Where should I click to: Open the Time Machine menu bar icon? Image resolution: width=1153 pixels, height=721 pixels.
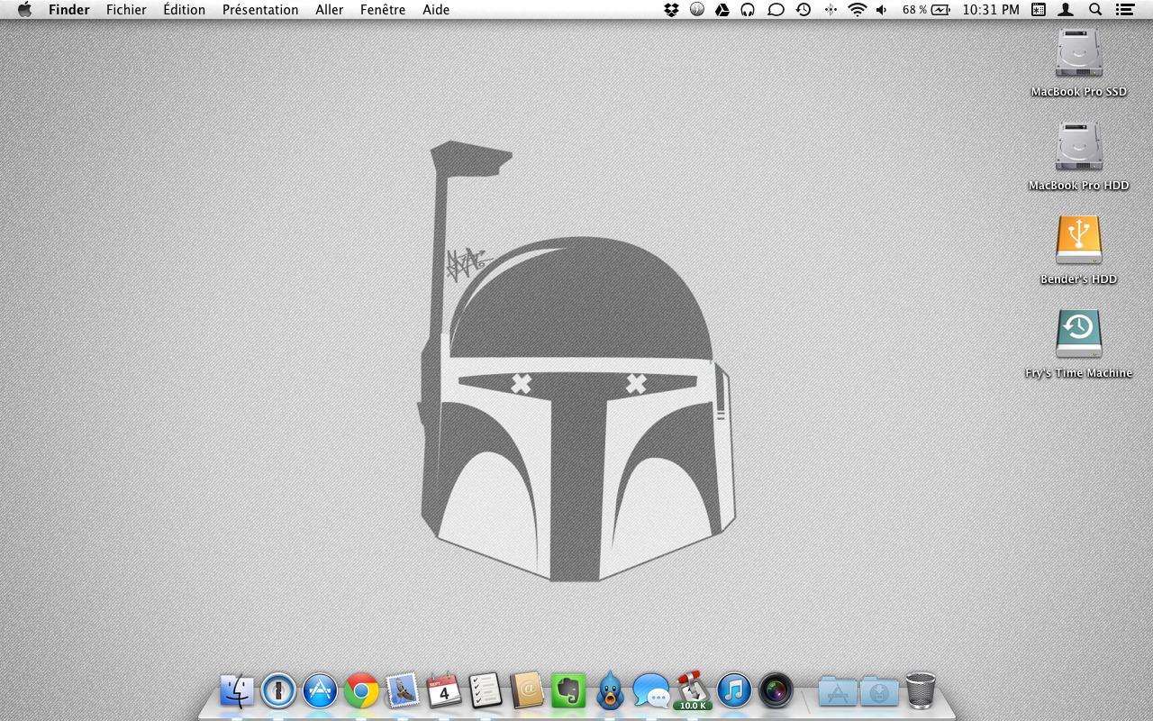pyautogui.click(x=803, y=10)
